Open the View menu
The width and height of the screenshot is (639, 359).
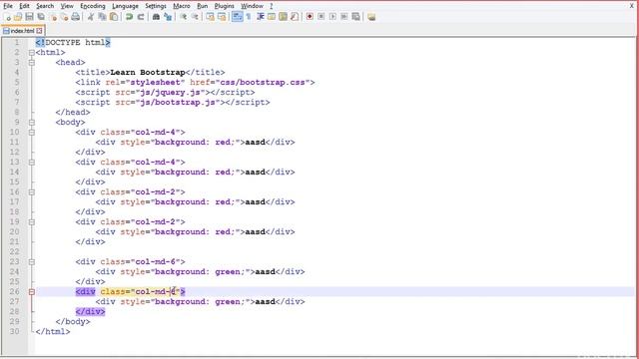click(67, 6)
